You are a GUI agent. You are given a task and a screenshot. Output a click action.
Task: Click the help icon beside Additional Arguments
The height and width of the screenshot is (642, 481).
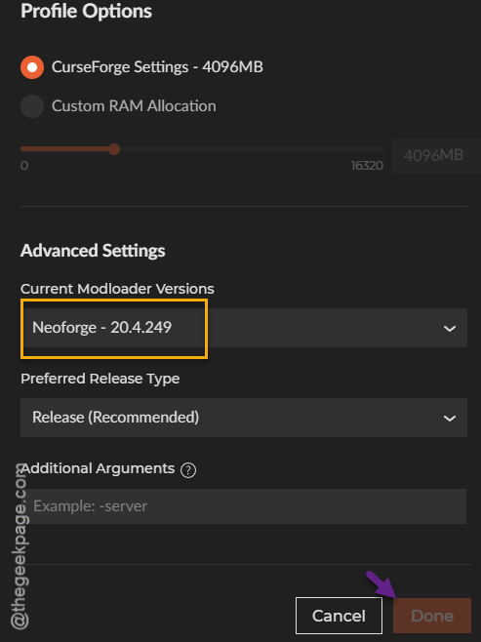click(x=188, y=470)
